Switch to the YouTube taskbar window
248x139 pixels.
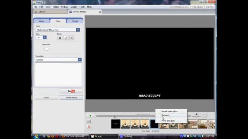point(74,136)
